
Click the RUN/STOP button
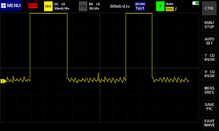[209, 25]
